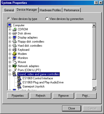This screenshot has height=114, width=104.
Task: Select the Monitors label
Action: tap(23, 58)
